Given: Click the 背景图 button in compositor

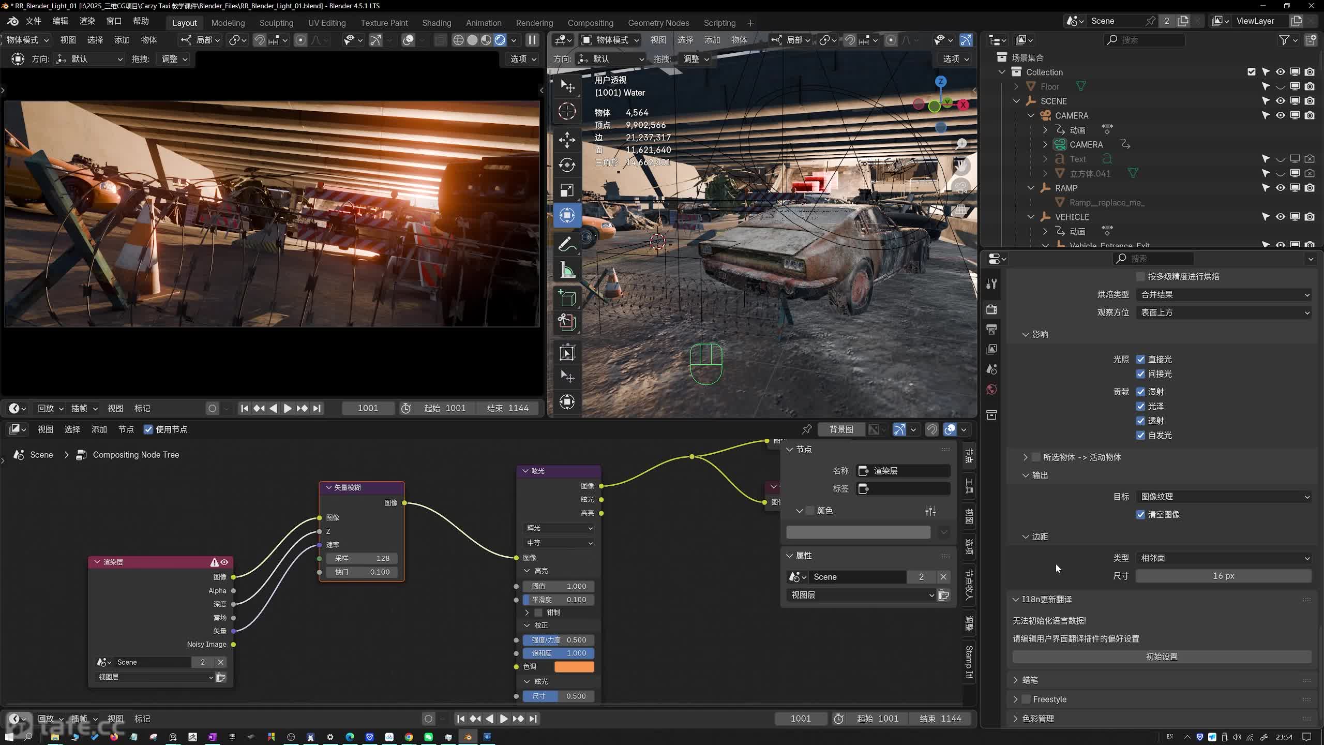Looking at the screenshot, I should click(x=841, y=429).
